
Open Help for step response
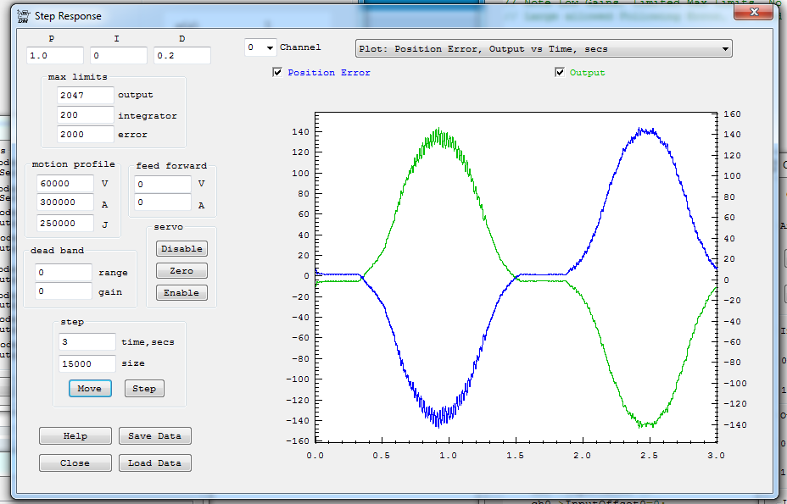click(x=75, y=436)
